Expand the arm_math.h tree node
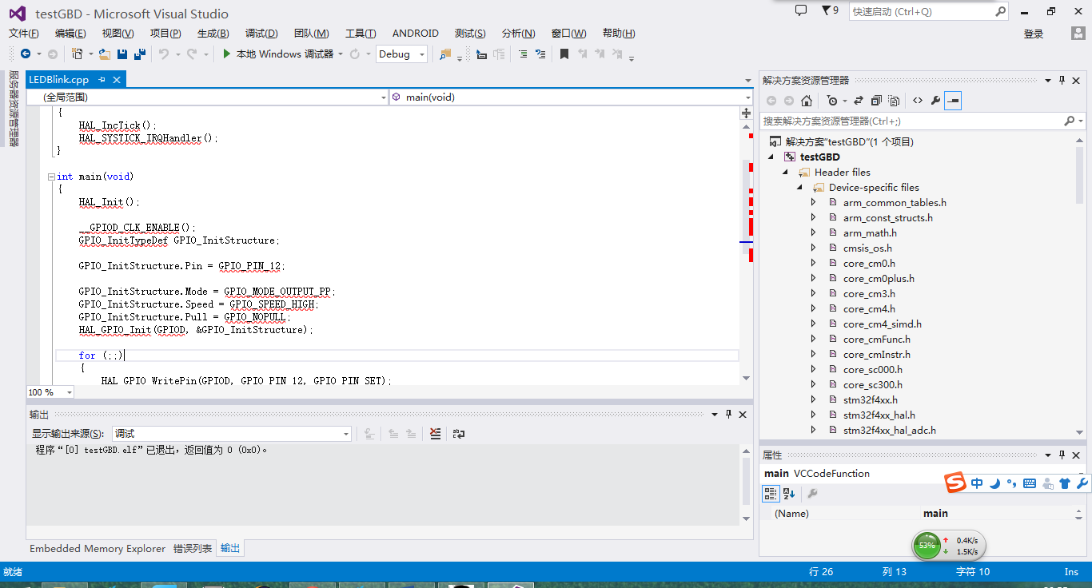This screenshot has height=588, width=1092. tap(814, 233)
